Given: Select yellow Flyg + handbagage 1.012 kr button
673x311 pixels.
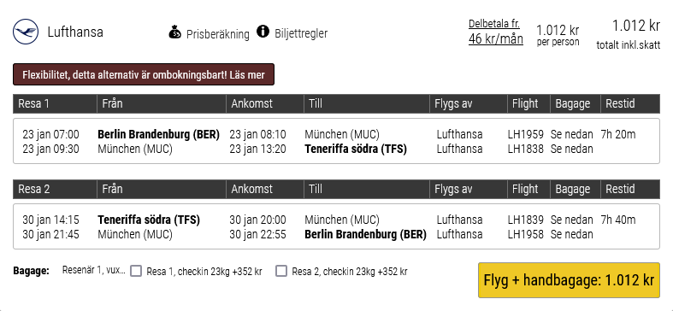Looking at the screenshot, I should [569, 280].
